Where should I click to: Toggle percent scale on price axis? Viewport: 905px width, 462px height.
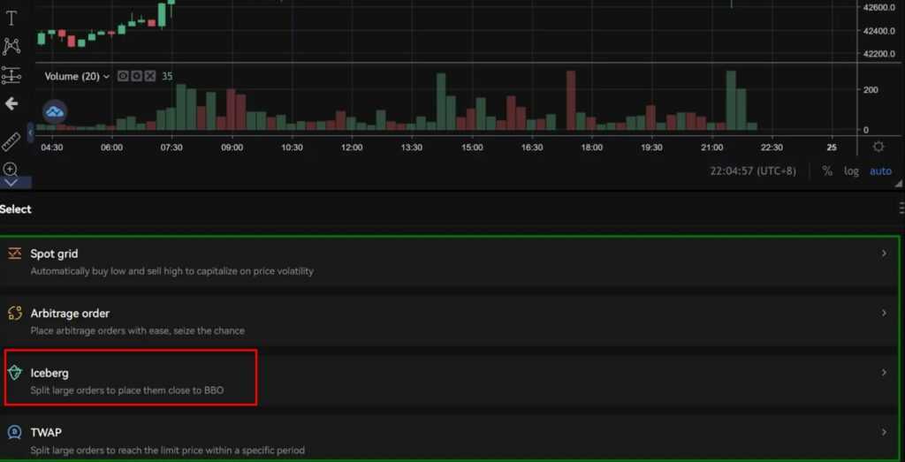pos(827,170)
